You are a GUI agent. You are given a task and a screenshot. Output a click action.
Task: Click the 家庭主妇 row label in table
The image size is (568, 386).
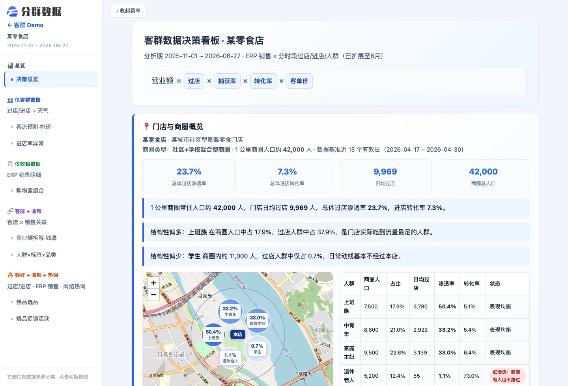[349, 353]
